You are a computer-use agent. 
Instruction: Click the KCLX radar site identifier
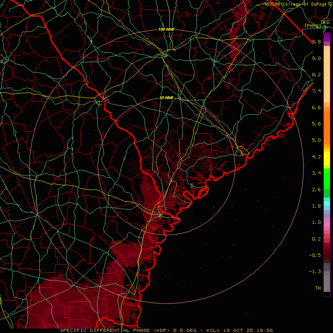click(213, 330)
